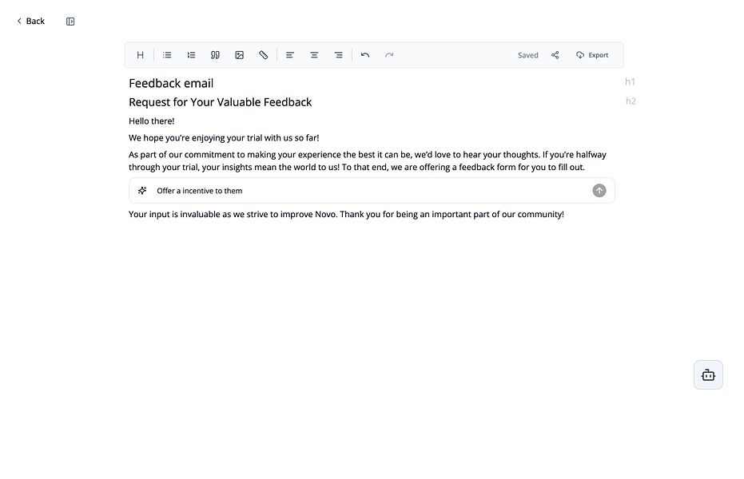Click 'We hope you're enjoying your trial' line
The height and width of the screenshot is (479, 744).
tap(224, 138)
